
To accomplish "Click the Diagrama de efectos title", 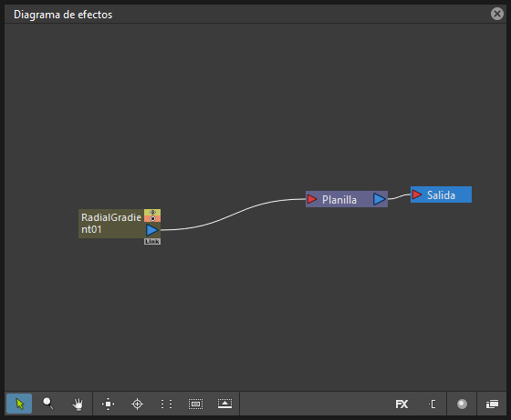I will [x=63, y=15].
